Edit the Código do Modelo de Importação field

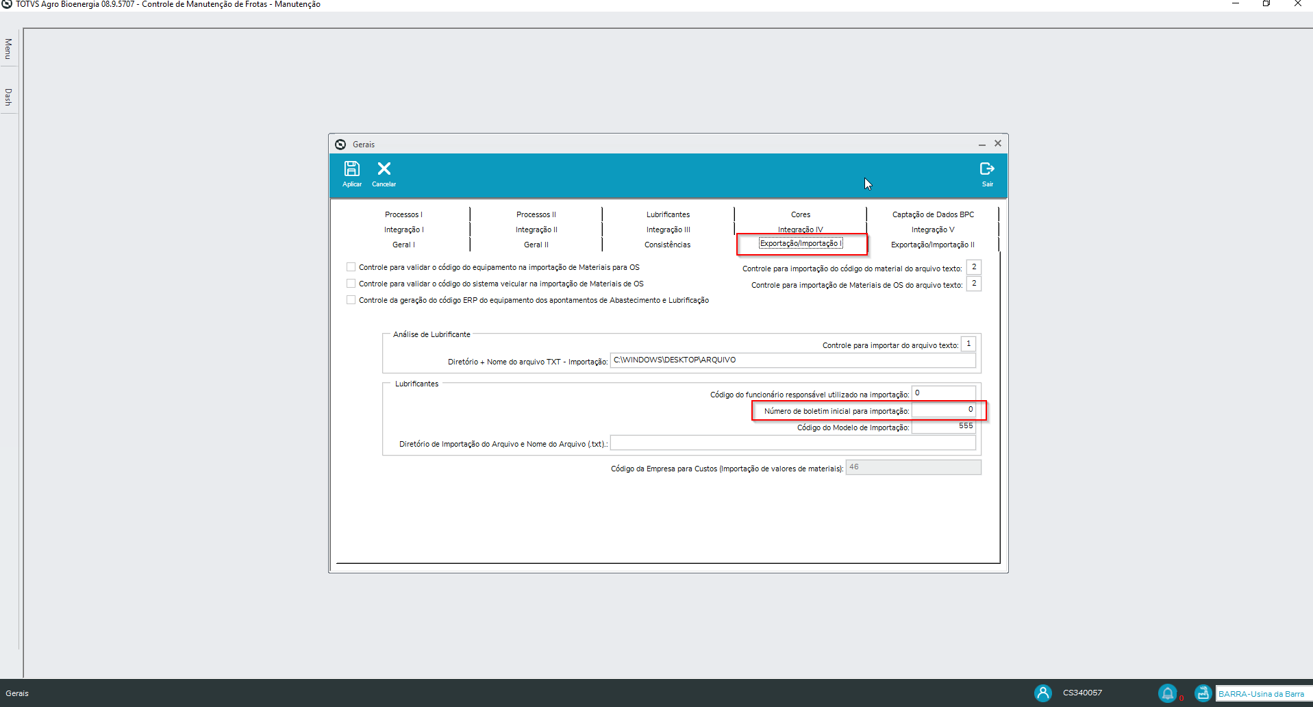click(943, 426)
